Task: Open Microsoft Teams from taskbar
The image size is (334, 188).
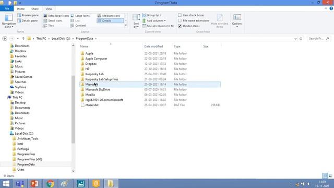Action: [x=20, y=183]
